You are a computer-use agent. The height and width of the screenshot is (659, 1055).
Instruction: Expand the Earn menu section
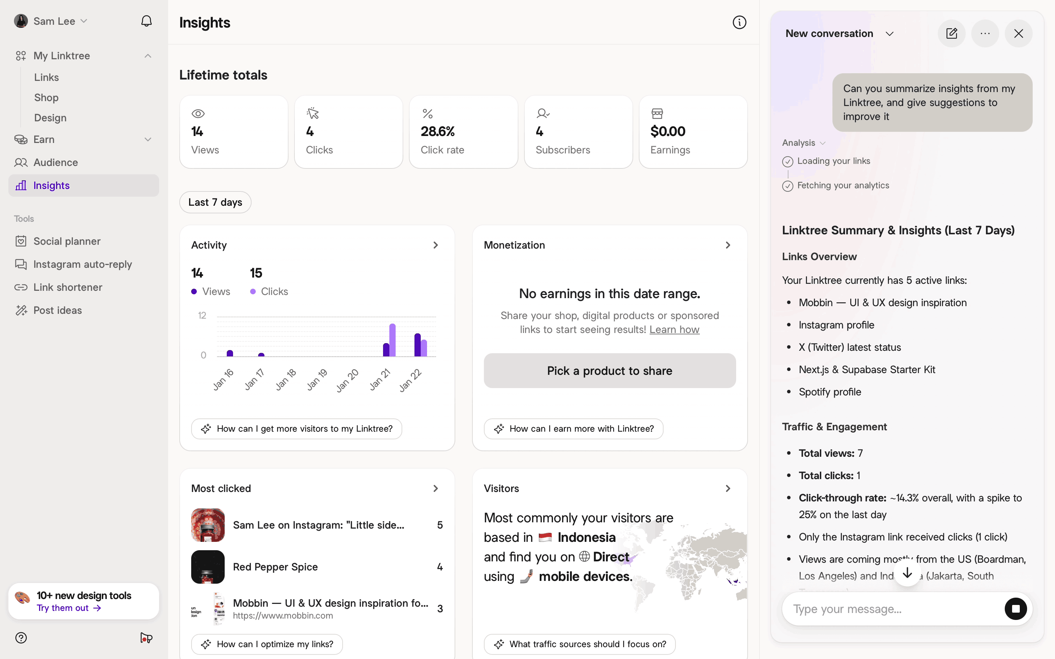tap(148, 139)
